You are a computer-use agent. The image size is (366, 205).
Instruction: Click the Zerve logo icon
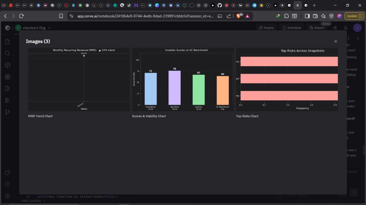point(7,28)
